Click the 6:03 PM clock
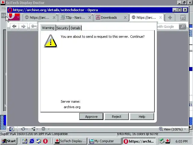The height and width of the screenshot is (145, 193). point(182,141)
